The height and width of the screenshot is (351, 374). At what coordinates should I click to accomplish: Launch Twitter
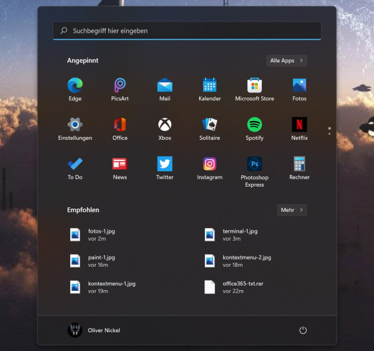(x=165, y=168)
